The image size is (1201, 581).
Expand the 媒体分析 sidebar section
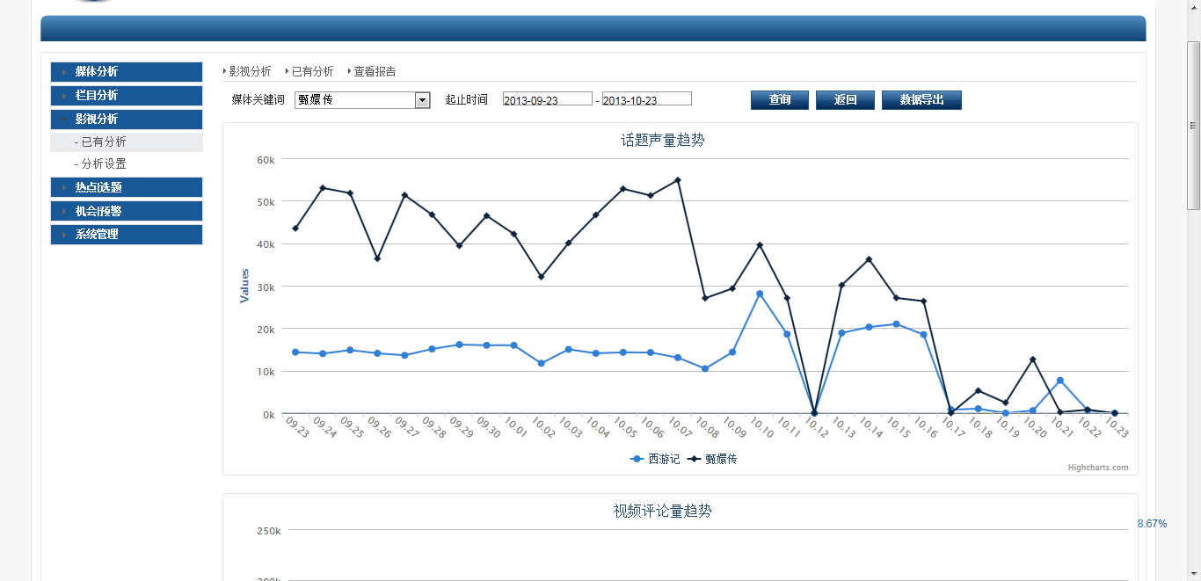(97, 72)
